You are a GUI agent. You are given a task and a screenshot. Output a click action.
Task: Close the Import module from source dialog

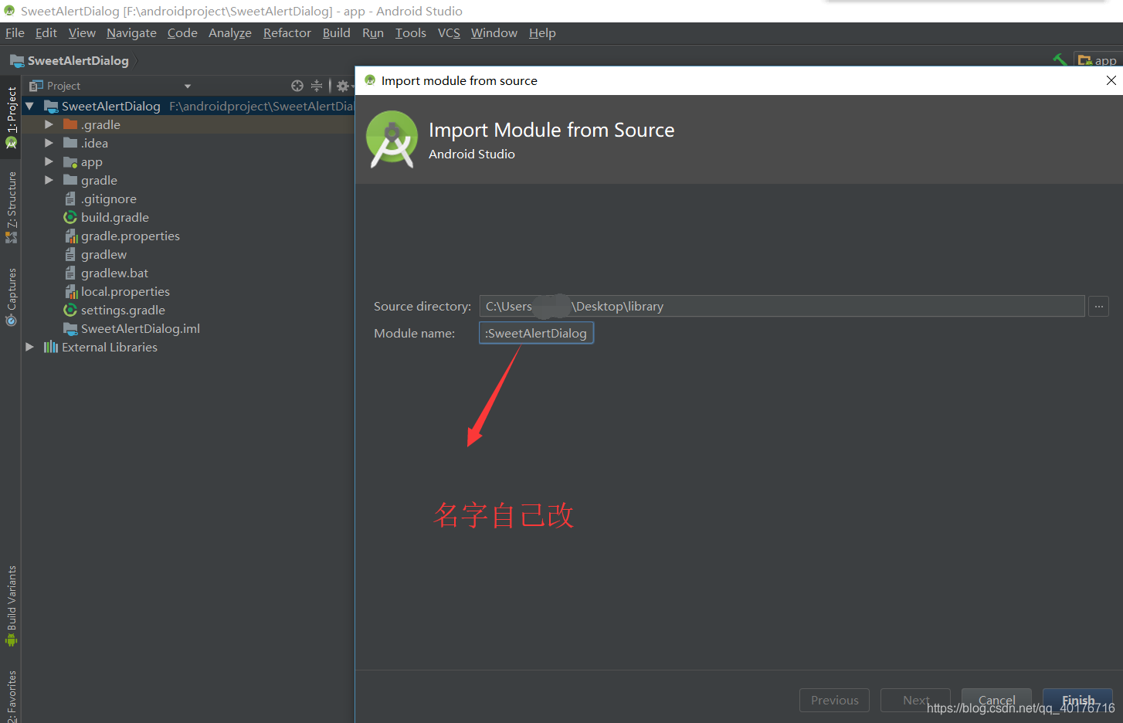1111,80
